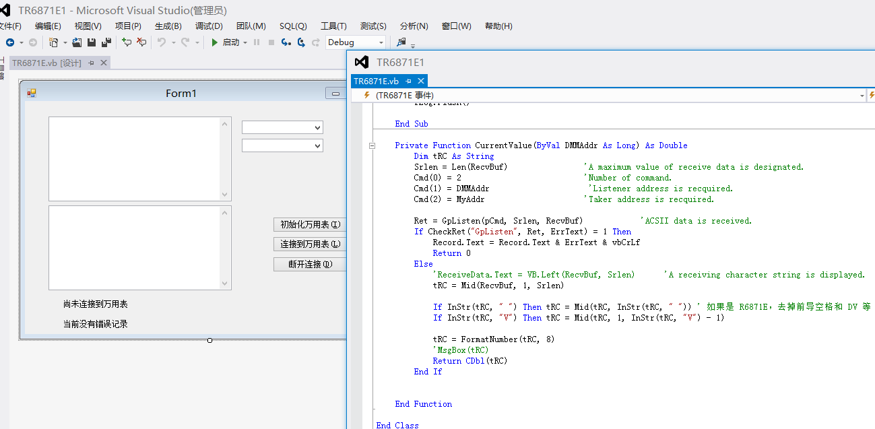Click the add comment toolbar icon
Screen dimensions: 875x429
[127, 42]
